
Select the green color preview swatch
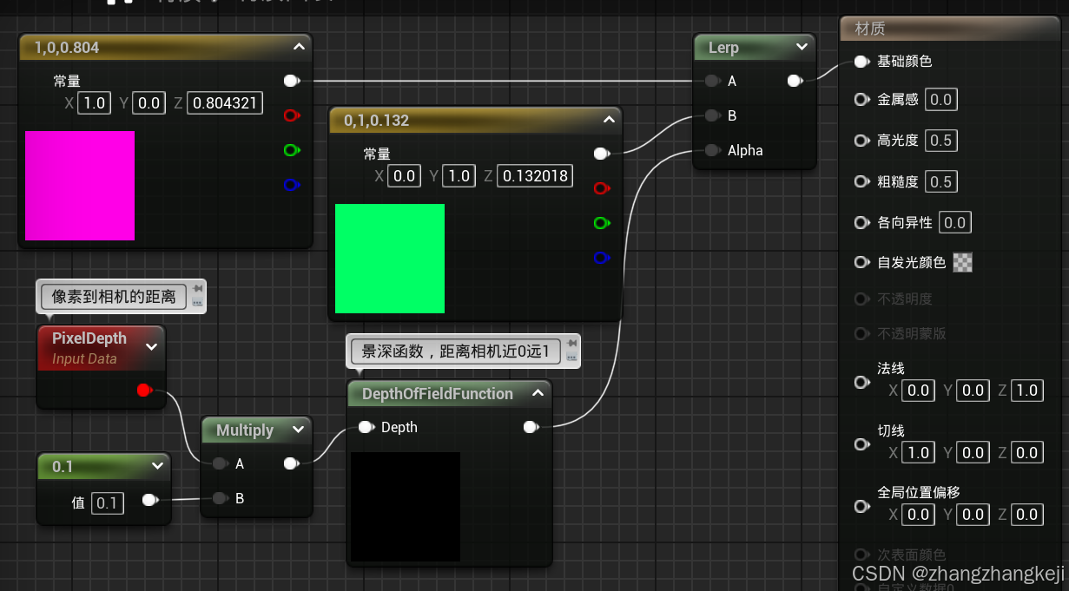[x=390, y=259]
